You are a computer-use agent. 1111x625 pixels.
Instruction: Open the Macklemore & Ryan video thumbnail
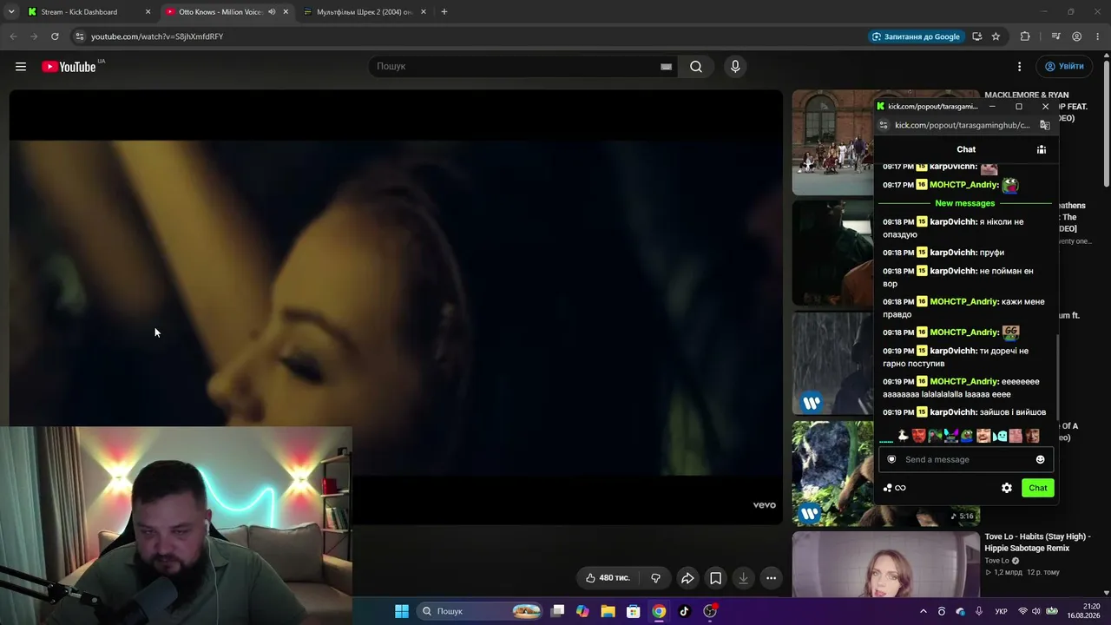(833, 142)
